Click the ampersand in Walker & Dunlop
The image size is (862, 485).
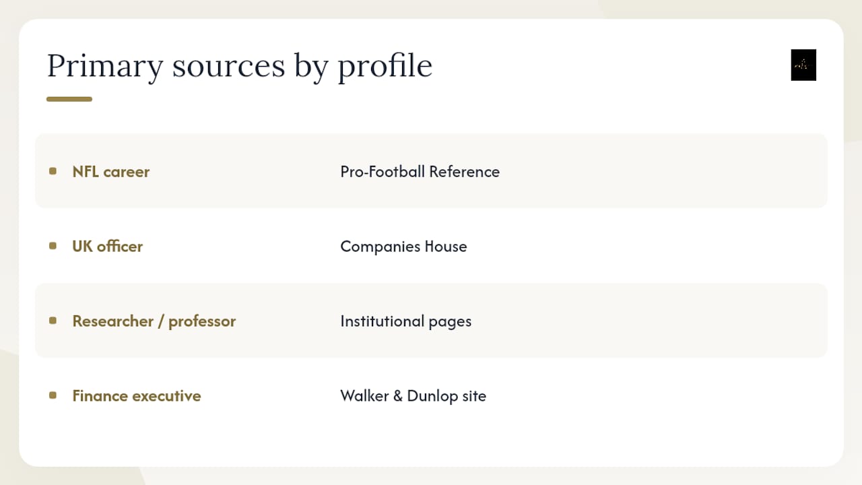398,396
